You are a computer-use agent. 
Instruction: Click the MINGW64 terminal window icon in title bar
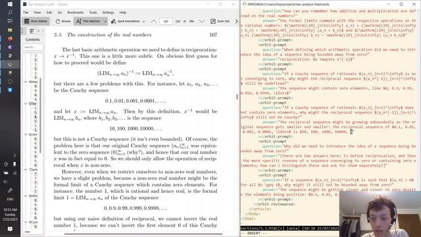click(244, 4)
